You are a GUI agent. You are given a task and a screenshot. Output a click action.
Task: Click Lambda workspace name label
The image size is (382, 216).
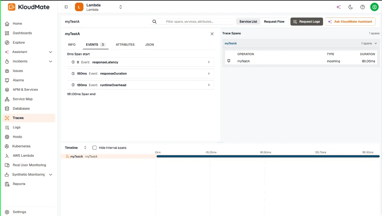(93, 5)
